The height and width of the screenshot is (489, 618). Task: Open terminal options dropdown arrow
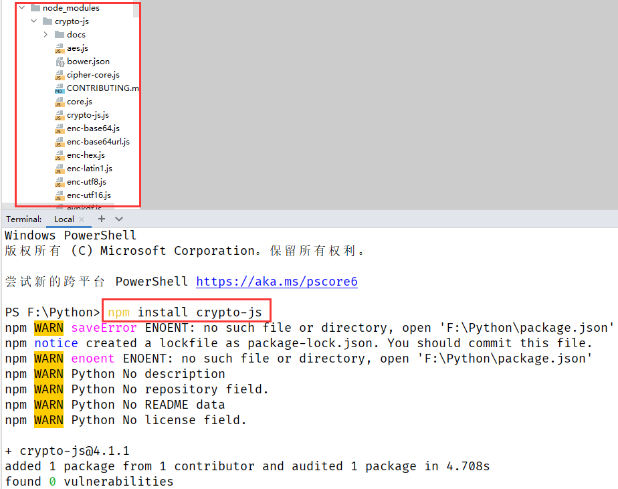[119, 219]
